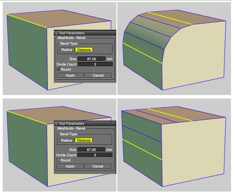The height and width of the screenshot is (194, 235).
Task: Select Distance bevel type in lower panel
Action: [84, 140]
